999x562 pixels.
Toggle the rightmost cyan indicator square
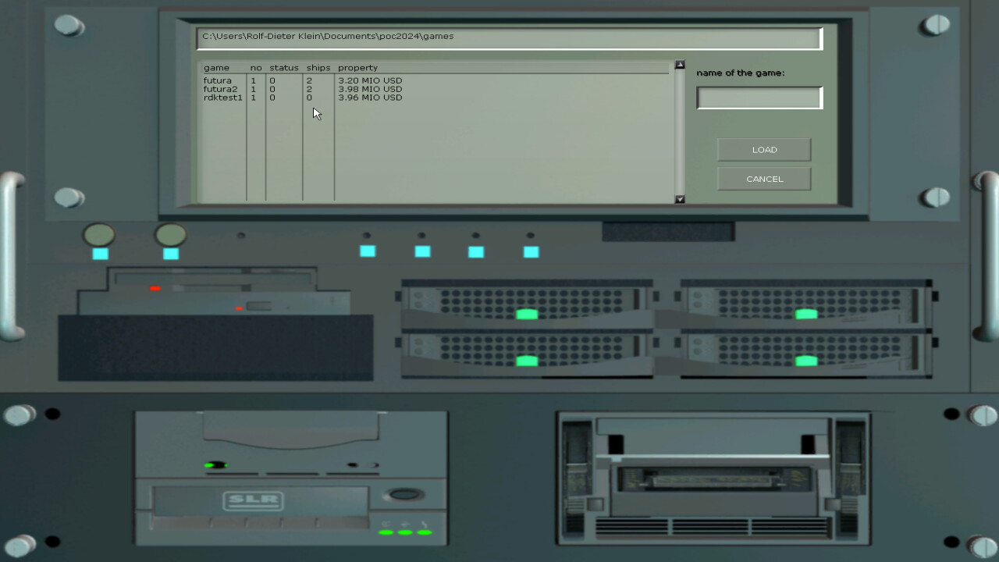530,251
